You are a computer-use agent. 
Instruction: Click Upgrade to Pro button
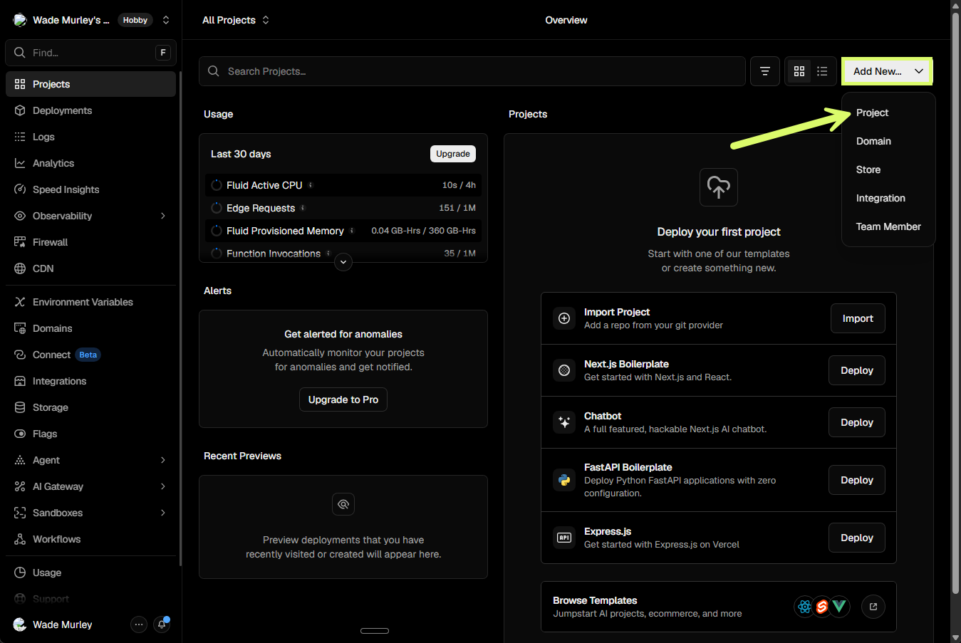point(343,399)
